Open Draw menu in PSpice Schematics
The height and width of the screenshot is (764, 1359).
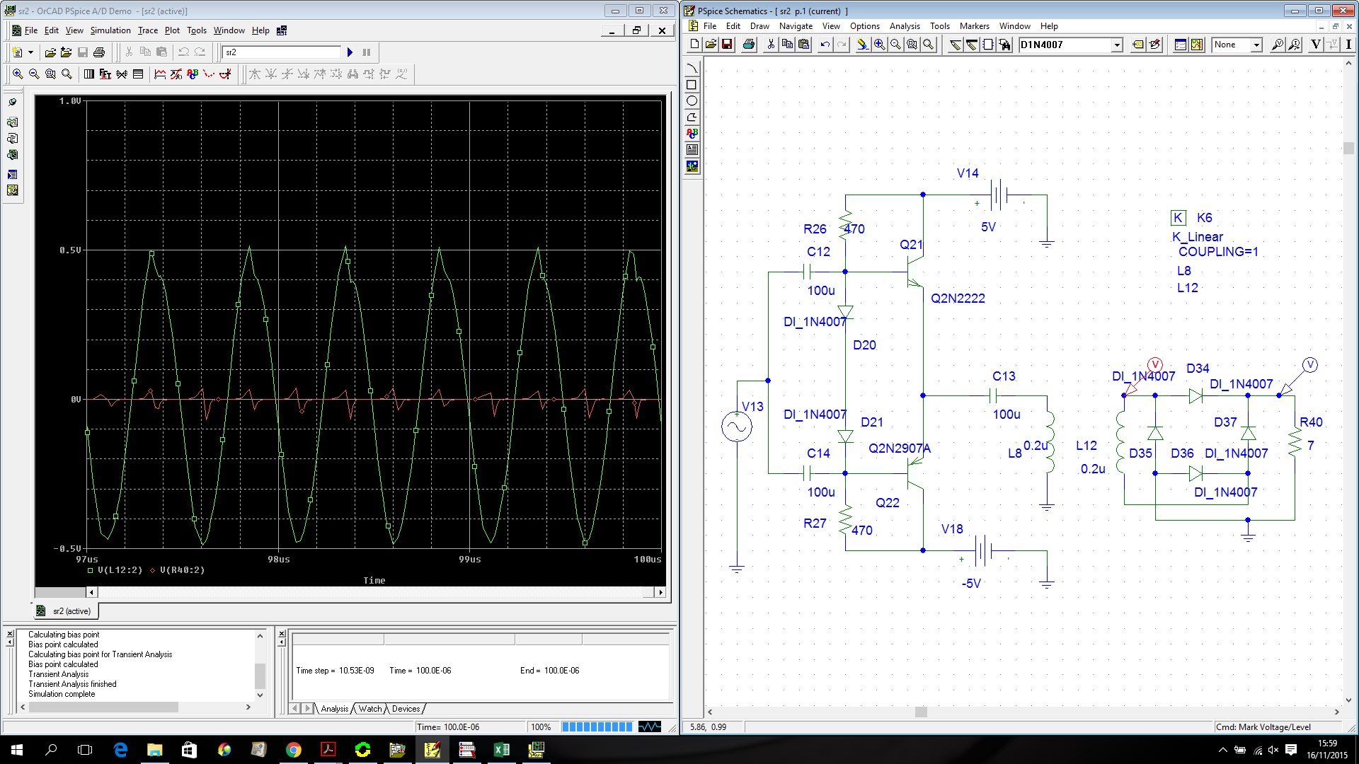pos(759,26)
